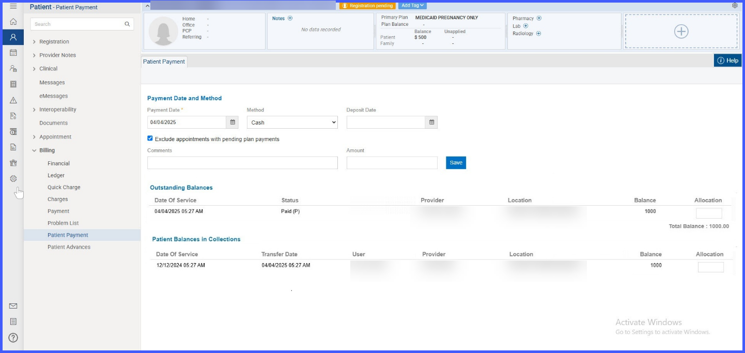The height and width of the screenshot is (353, 745).
Task: Expand the Provider Notes tree item
Action: [34, 55]
